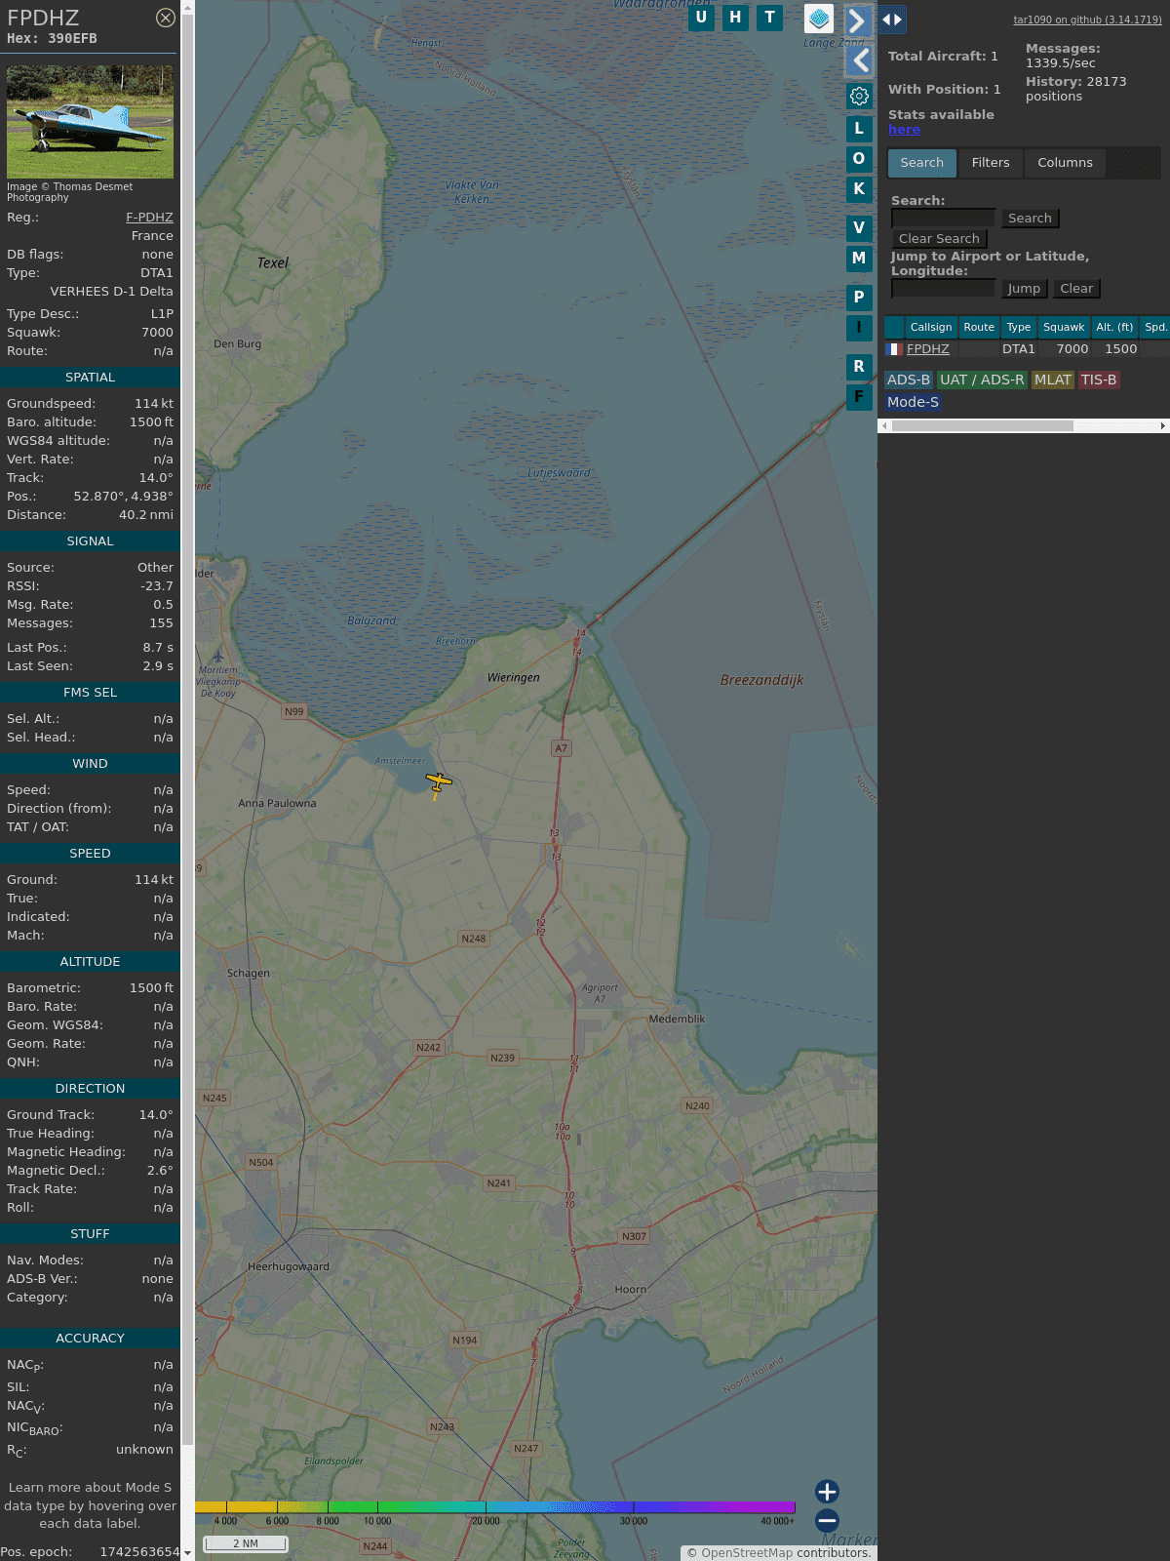Image resolution: width=1170 pixels, height=1561 pixels.
Task: Open the F-PDHZ registration link
Action: click(149, 218)
